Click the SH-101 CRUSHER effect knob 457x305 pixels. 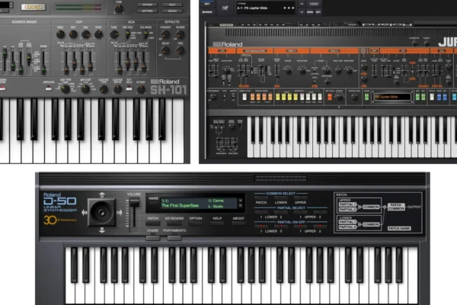pyautogui.click(x=165, y=34)
